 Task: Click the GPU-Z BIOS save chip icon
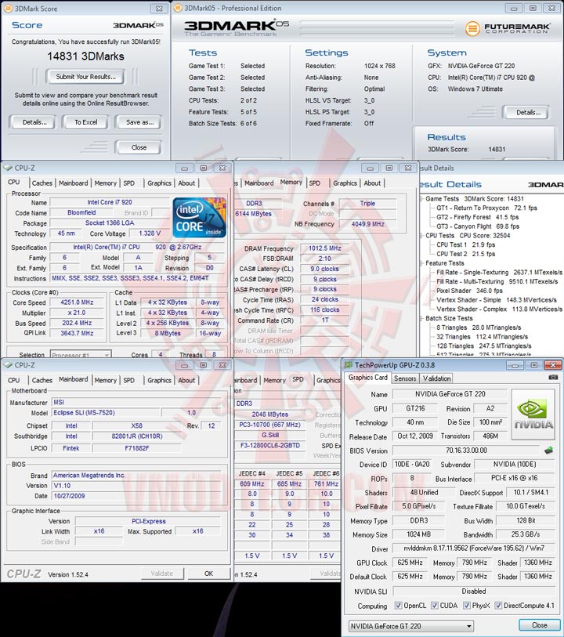(549, 450)
